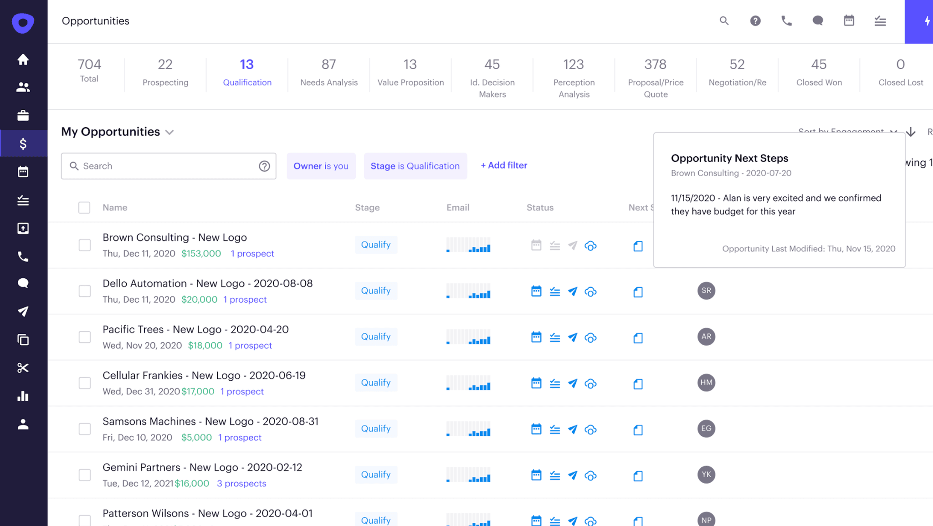This screenshot has height=526, width=933.
Task: Click the + Add filter link
Action: pyautogui.click(x=504, y=165)
